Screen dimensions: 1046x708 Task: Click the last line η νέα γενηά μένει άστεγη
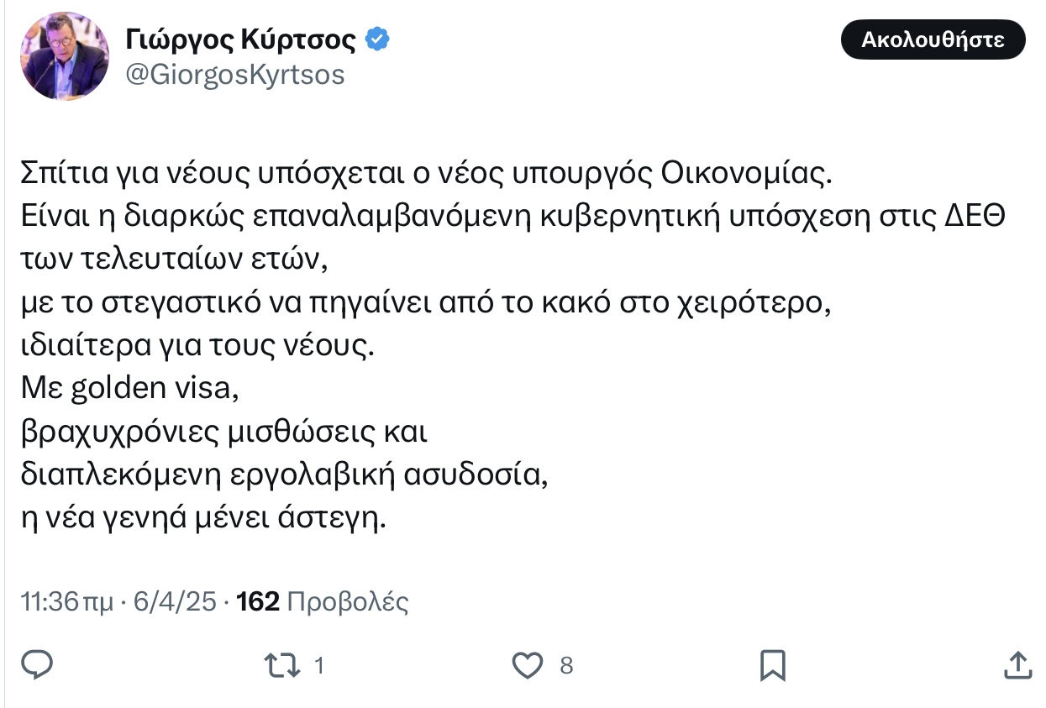203,519
